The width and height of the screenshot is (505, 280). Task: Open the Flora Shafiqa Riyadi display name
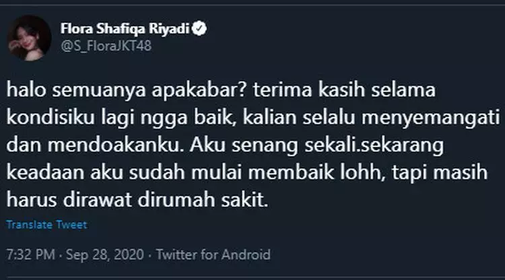[125, 29]
